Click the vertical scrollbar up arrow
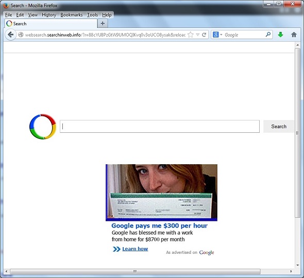Viewport: 304px width, 278px height. (297, 45)
